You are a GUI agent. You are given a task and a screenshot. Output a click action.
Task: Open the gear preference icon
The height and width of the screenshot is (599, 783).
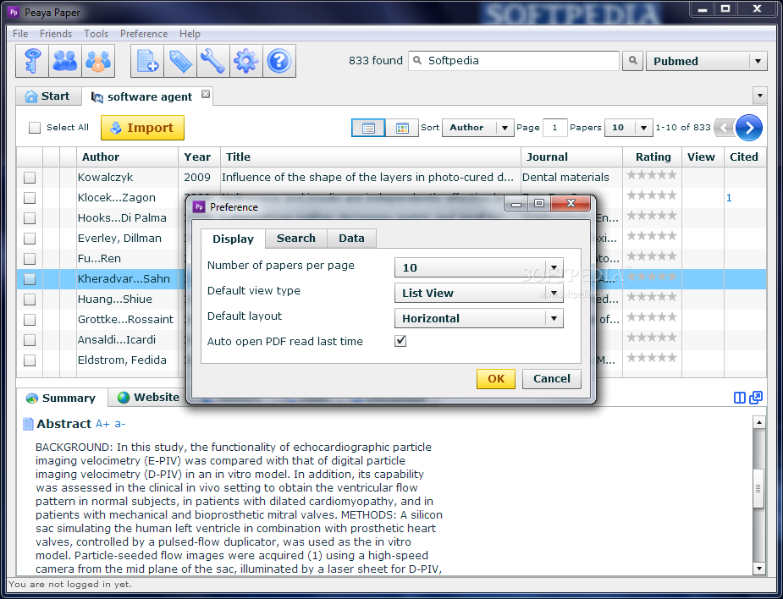click(x=246, y=61)
